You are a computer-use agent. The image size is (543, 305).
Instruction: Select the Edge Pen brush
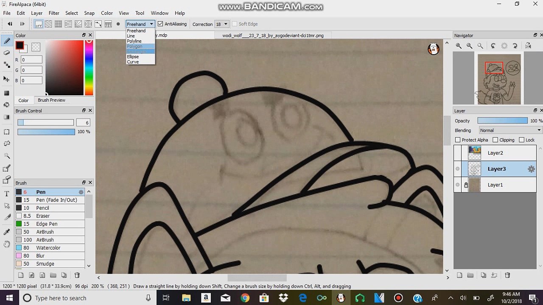(x=50, y=224)
